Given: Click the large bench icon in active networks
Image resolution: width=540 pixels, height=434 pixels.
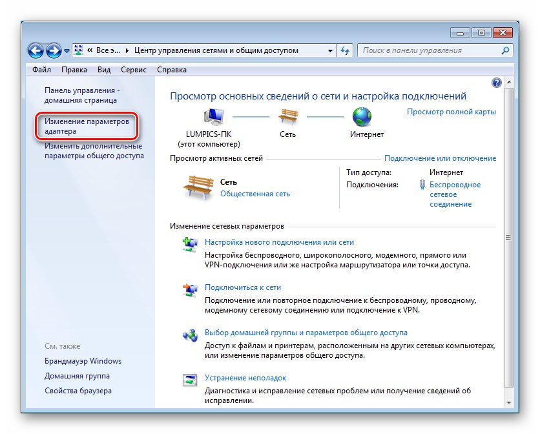Looking at the screenshot, I should [x=198, y=187].
